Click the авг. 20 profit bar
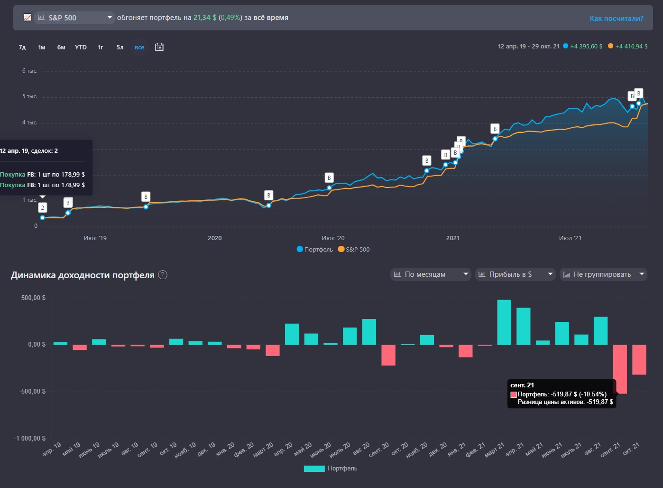 point(369,332)
